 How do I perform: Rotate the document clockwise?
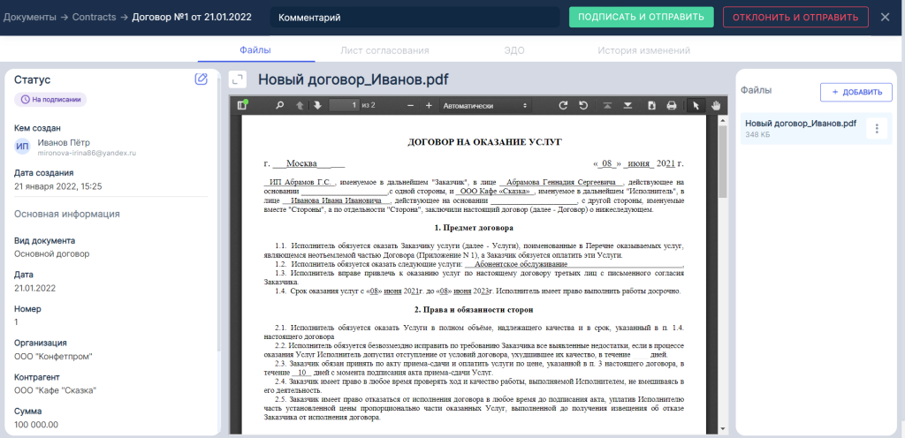tap(564, 105)
